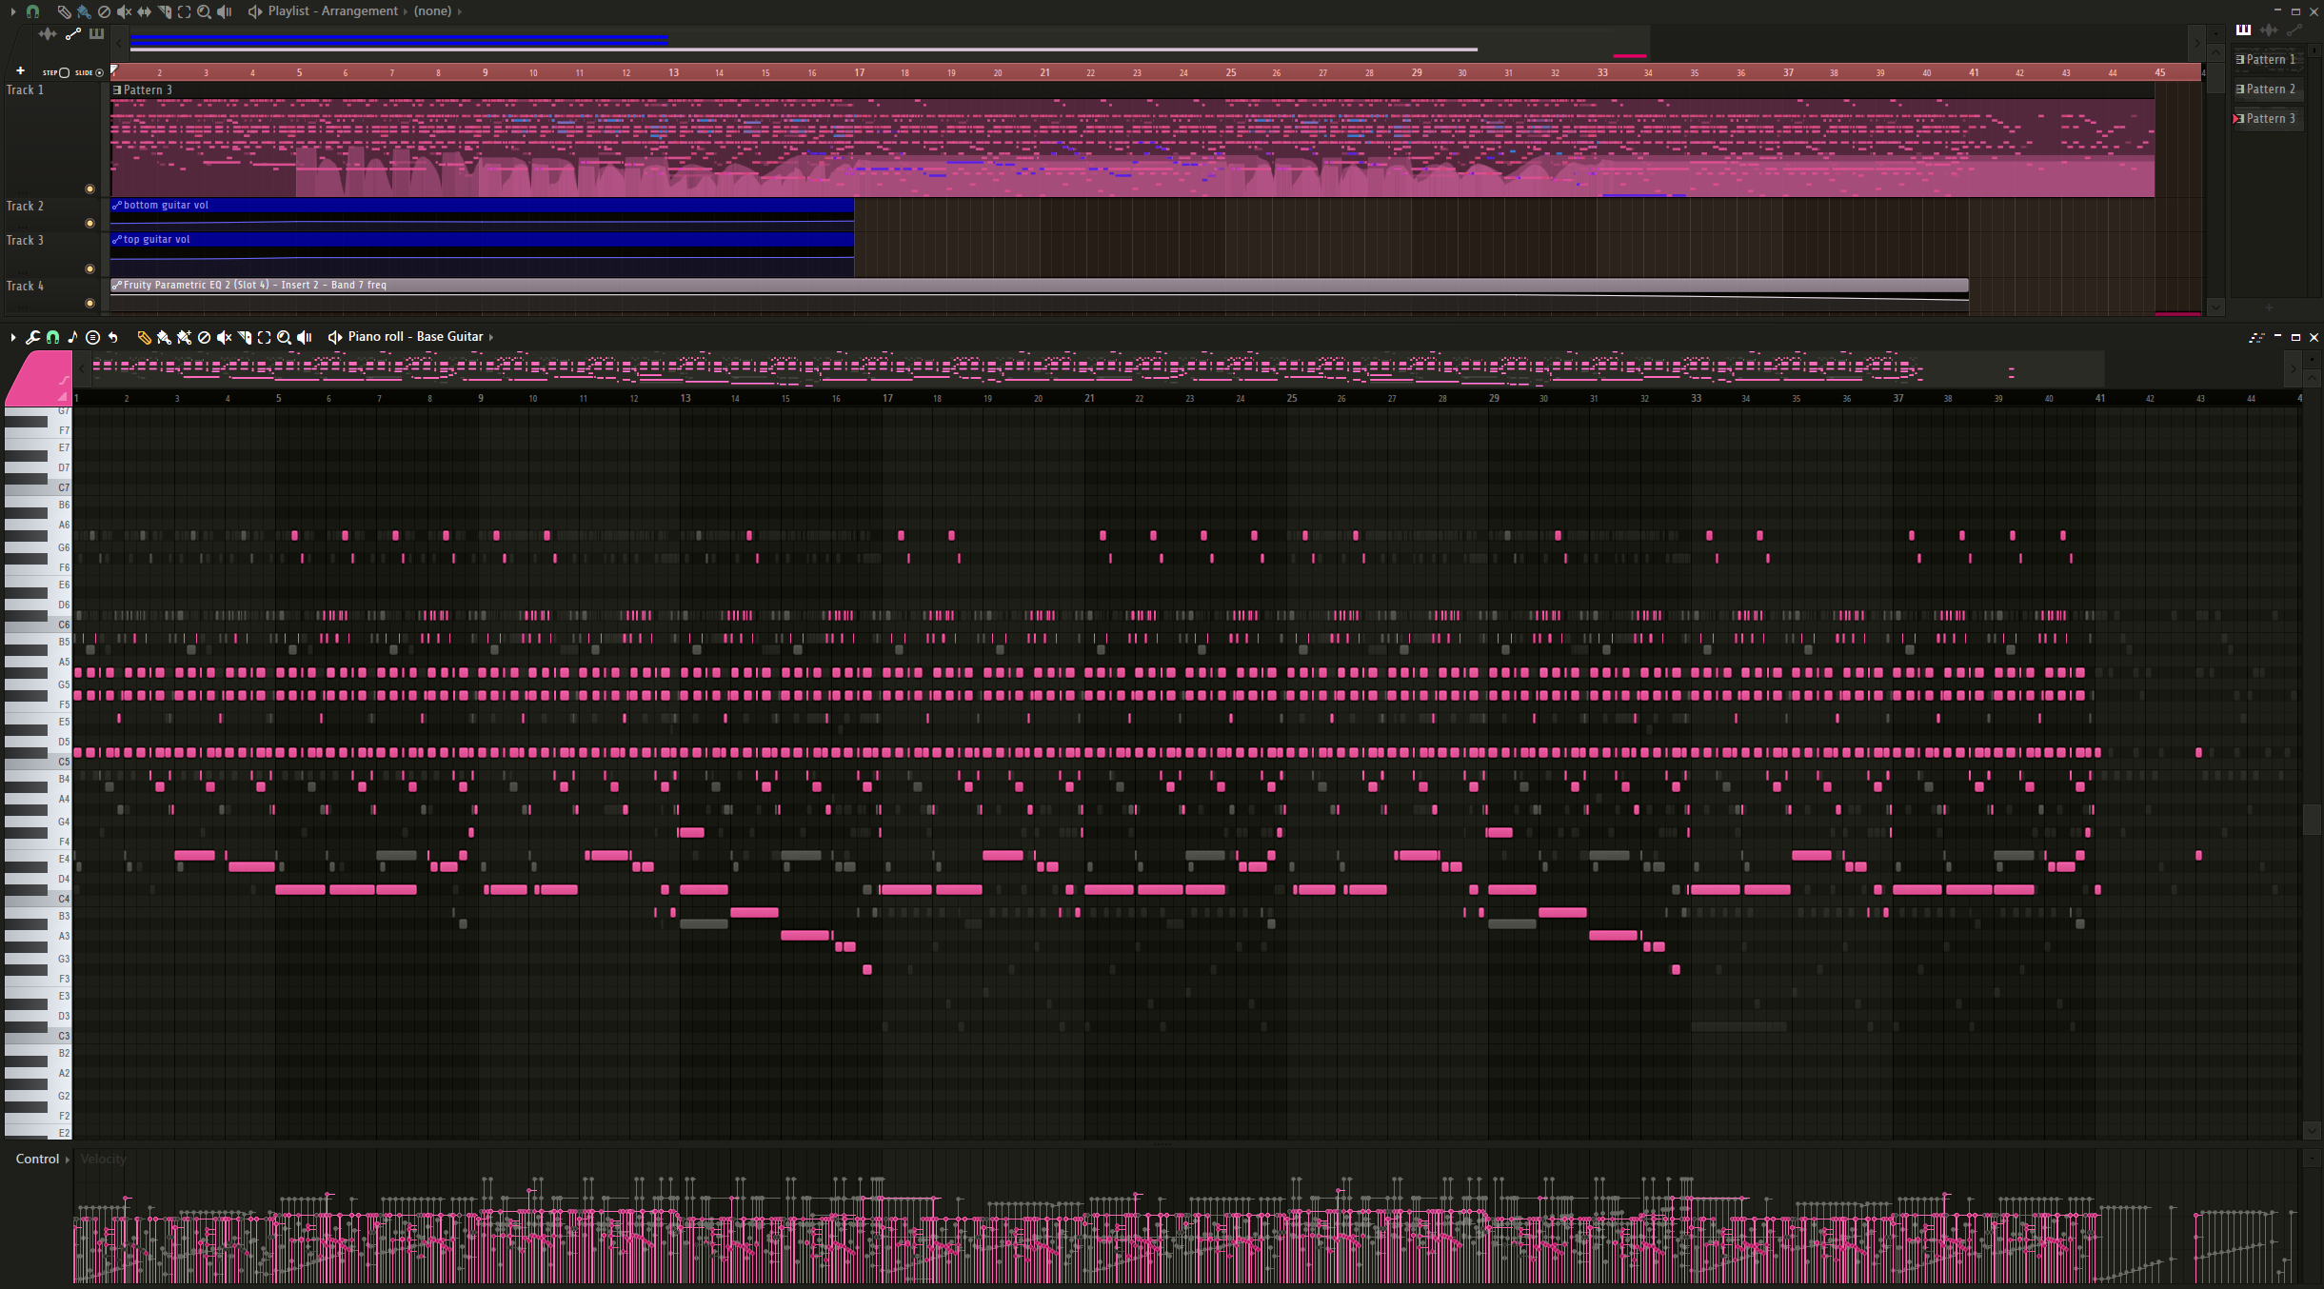Viewport: 2324px width, 1289px height.
Task: Show automation clips via playlist picker icon
Action: (73, 34)
